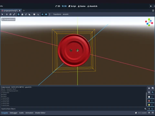
Task: Select the Scale mode tool
Action: 14,14
